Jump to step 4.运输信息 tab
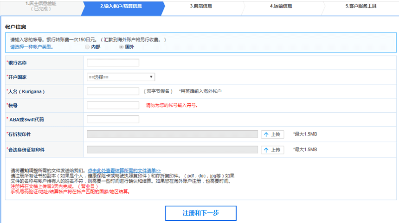Screen dimensions: 399x223 pos(281,6)
